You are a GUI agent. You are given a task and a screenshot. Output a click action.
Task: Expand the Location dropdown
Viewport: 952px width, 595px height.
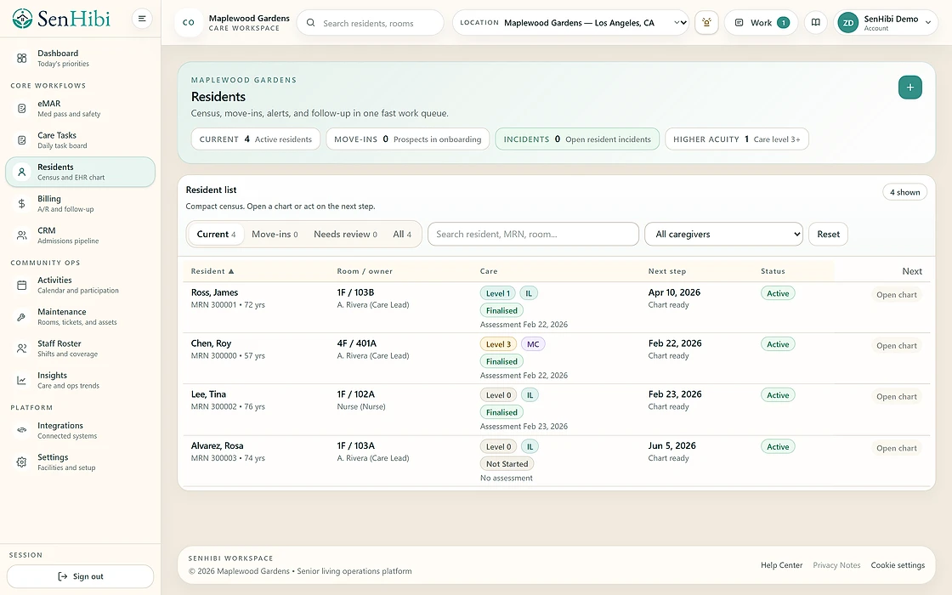click(570, 22)
